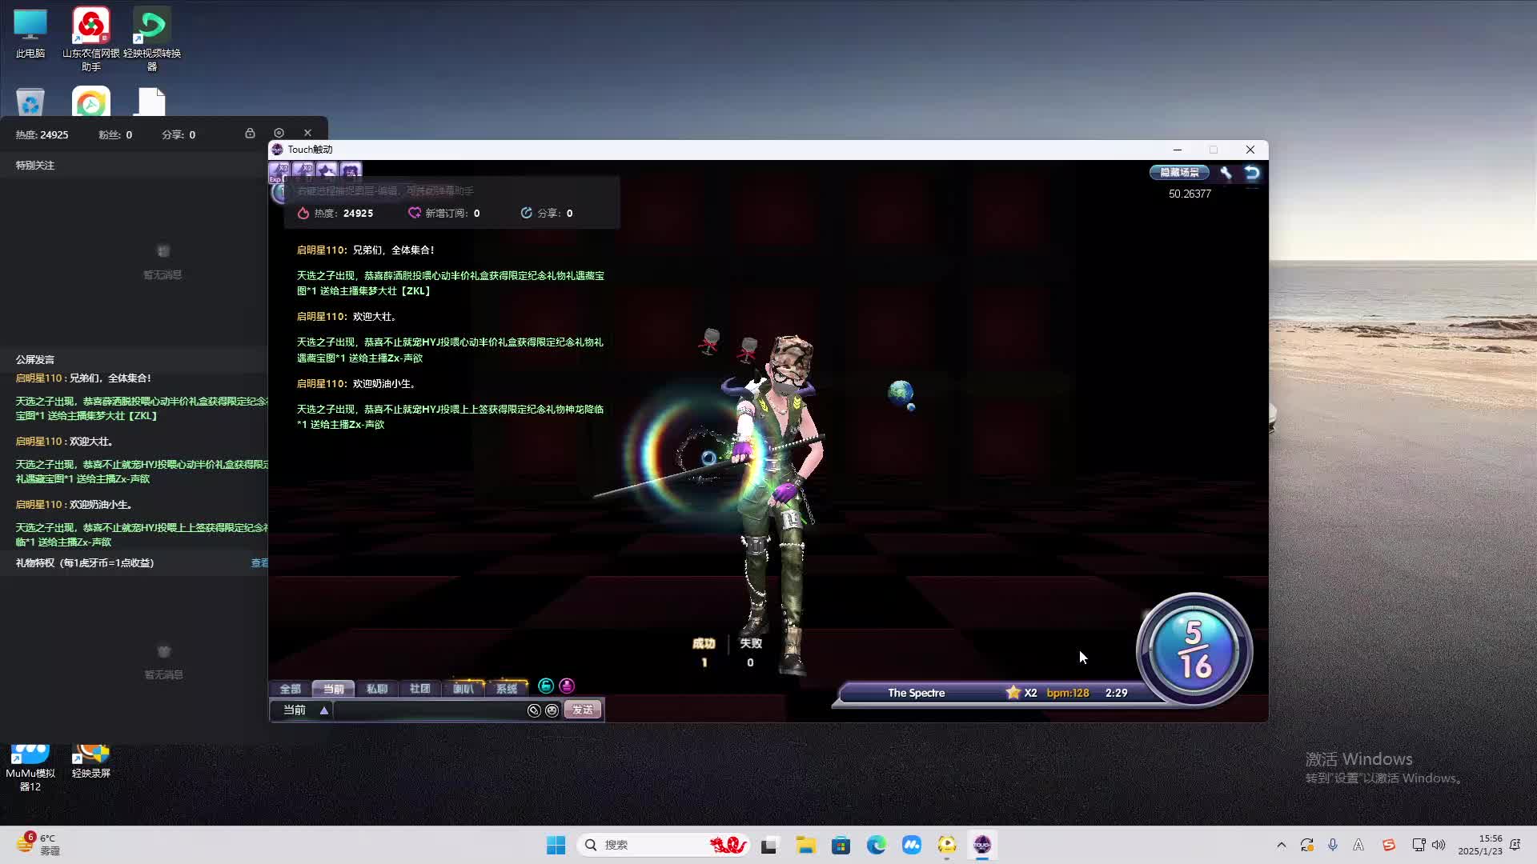
Task: Click the chat message input field
Action: click(x=428, y=710)
